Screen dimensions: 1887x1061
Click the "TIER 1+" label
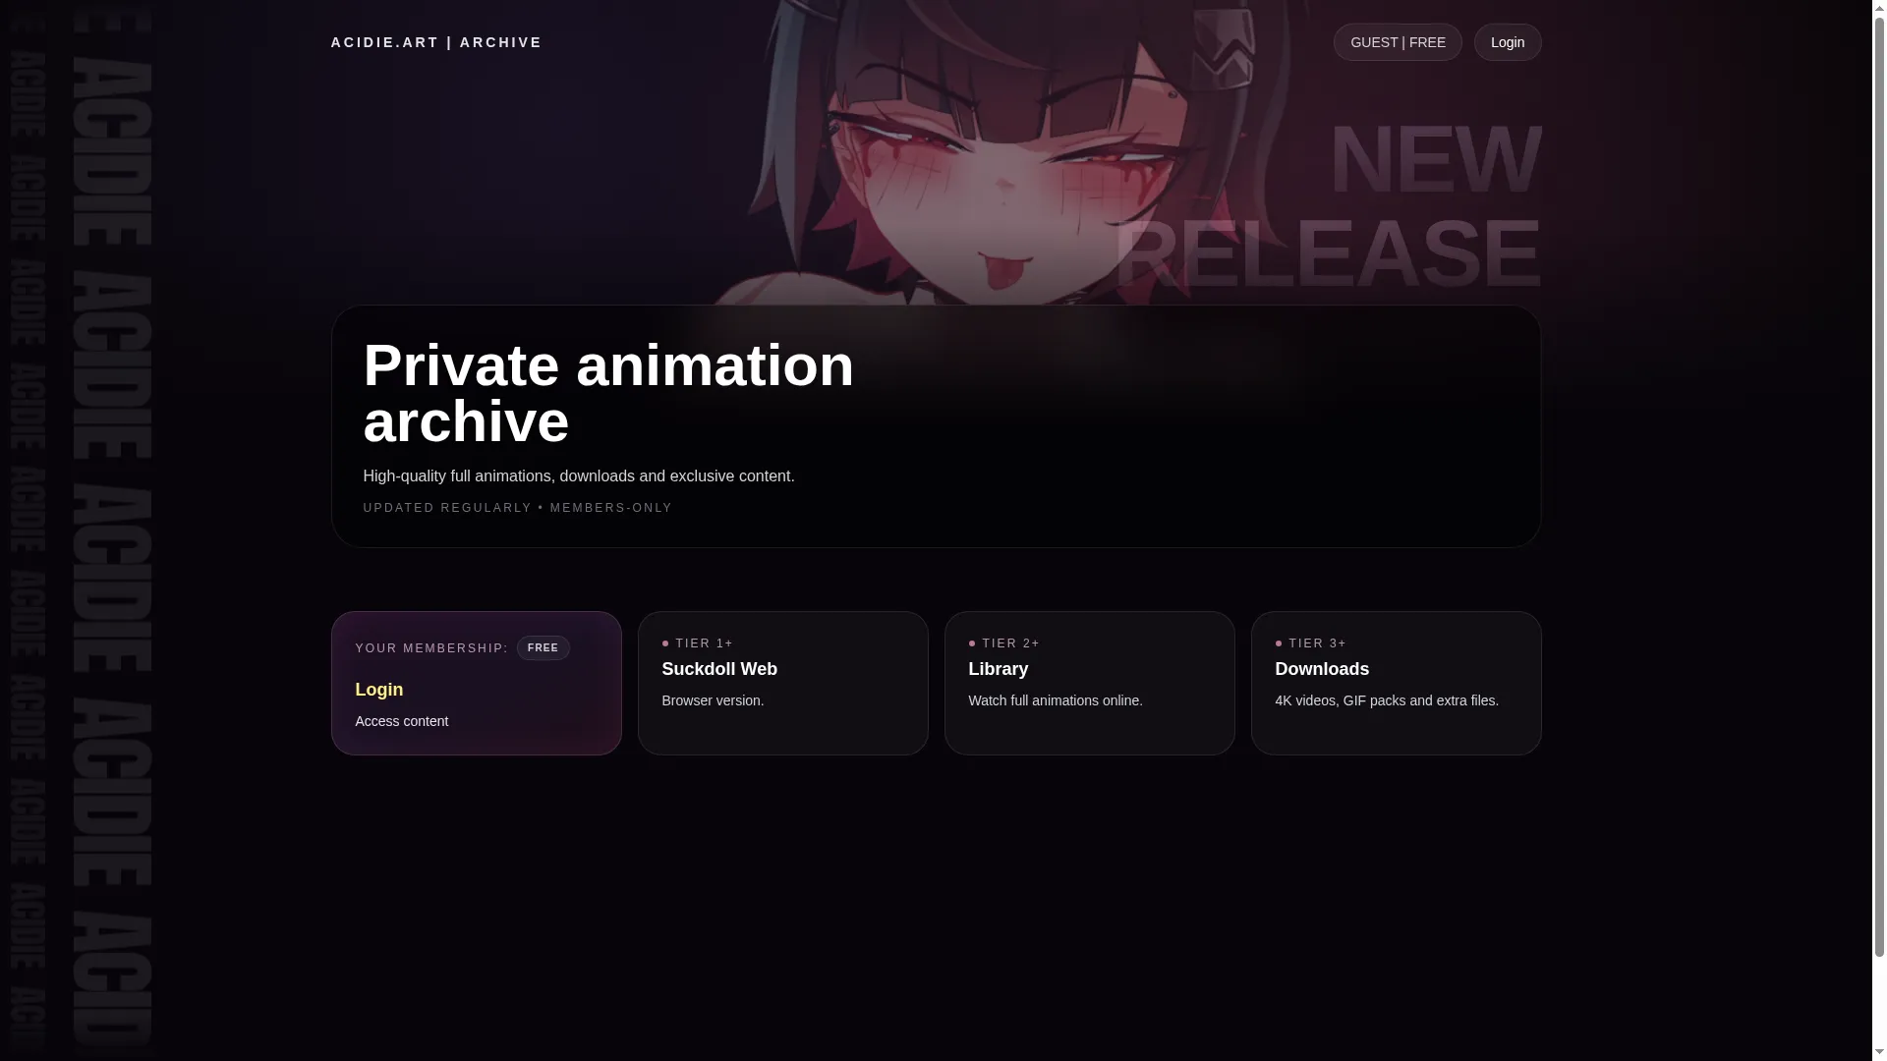tap(705, 643)
